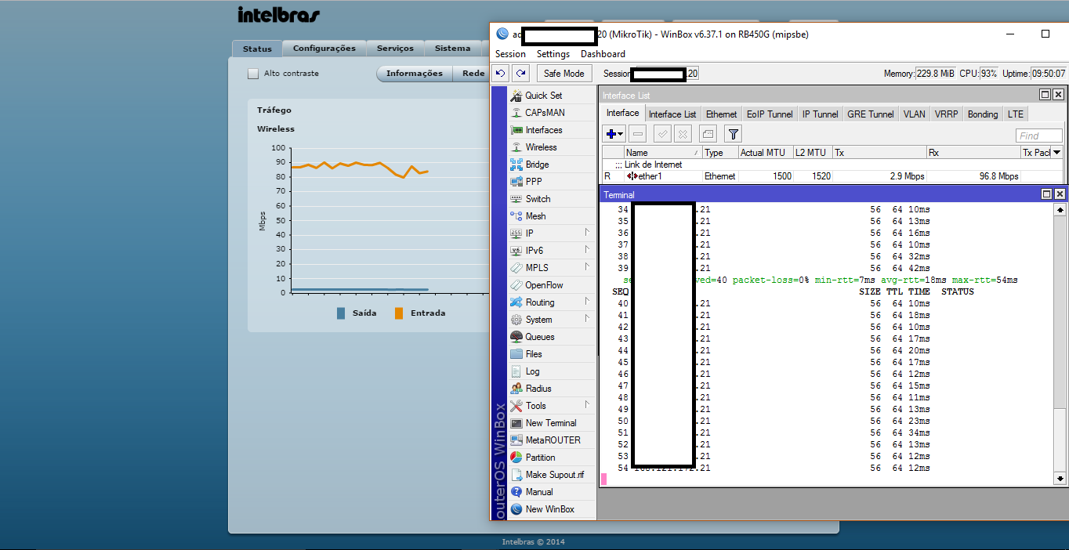Open the Session menu

(x=510, y=54)
